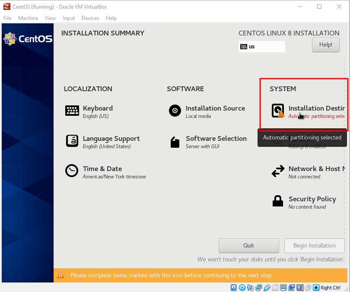
Task: Open the Software Selection package spoke
Action: click(x=207, y=142)
